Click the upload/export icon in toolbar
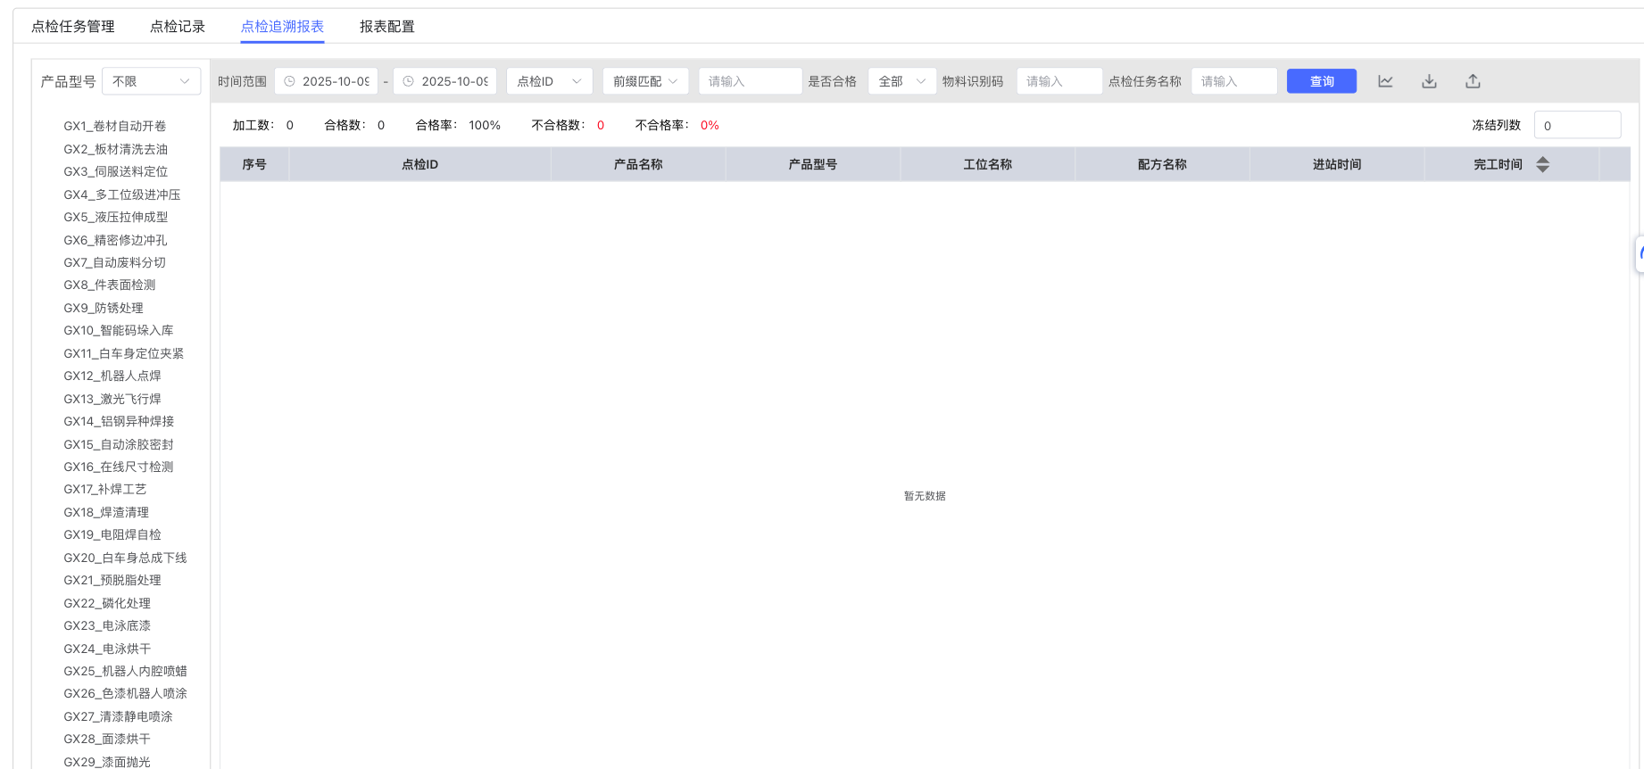This screenshot has height=769, width=1644. point(1473,81)
